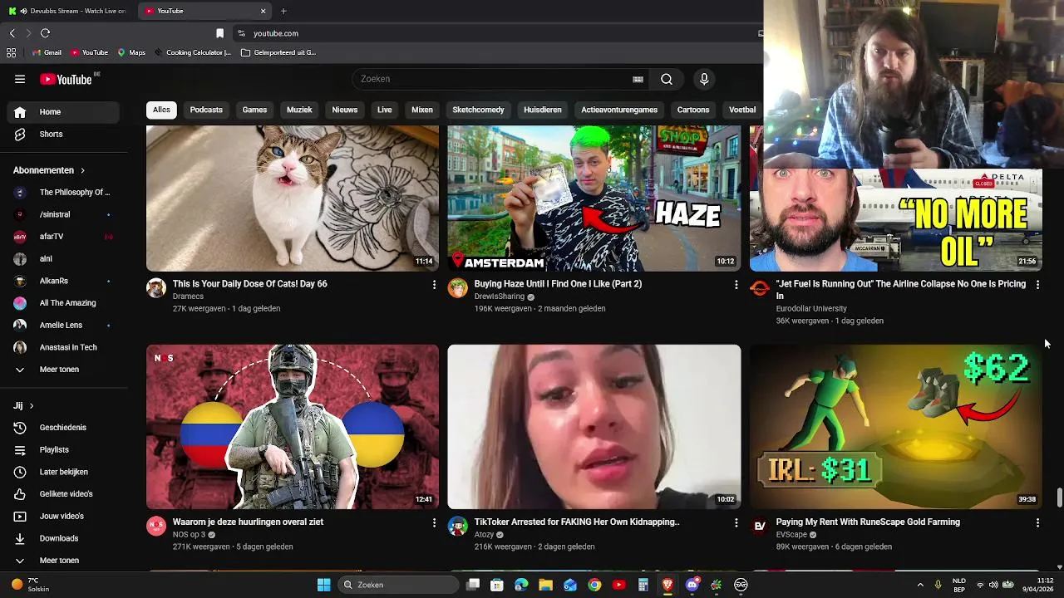Open the browser bookmark icon
This screenshot has width=1064, height=598.
(x=219, y=33)
